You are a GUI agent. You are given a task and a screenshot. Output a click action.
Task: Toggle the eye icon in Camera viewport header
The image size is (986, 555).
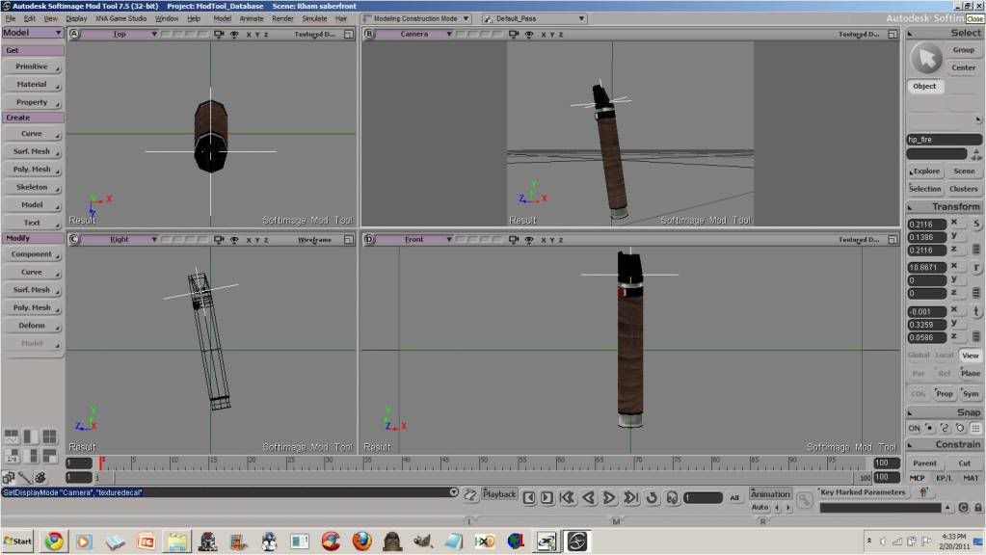pos(529,34)
